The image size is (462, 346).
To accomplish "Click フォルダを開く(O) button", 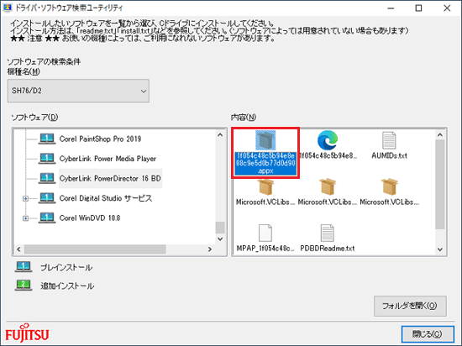I will [410, 306].
